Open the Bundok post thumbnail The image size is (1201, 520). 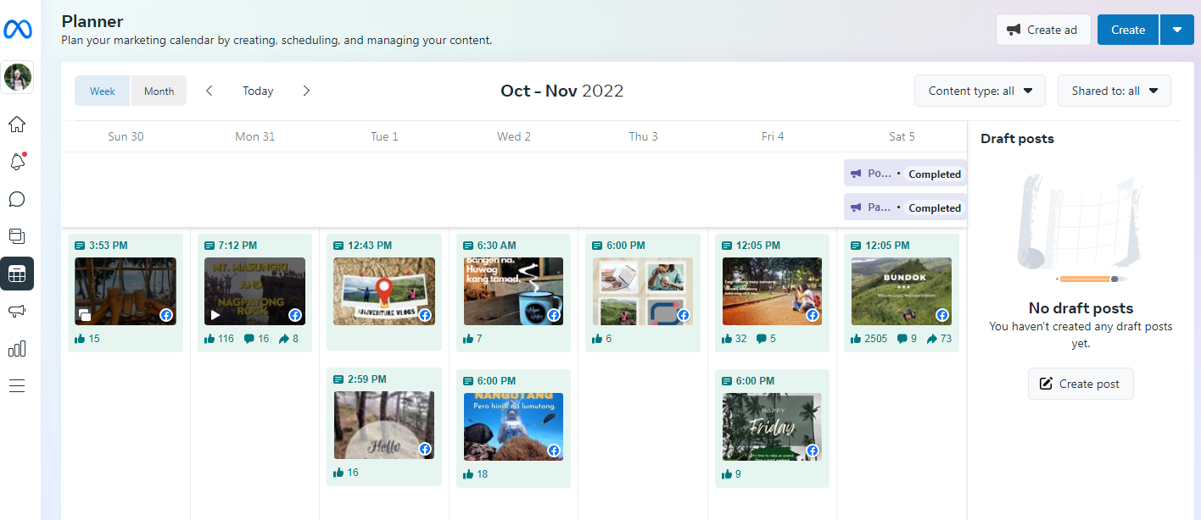[902, 291]
